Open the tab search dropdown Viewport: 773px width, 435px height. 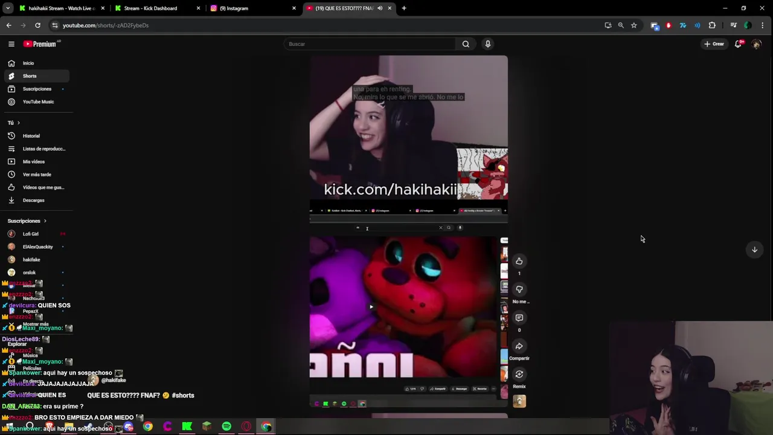coord(8,8)
